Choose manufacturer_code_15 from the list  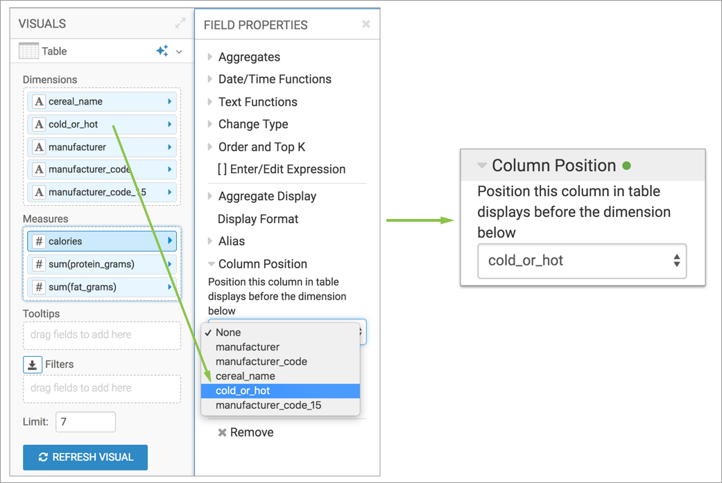tap(268, 405)
